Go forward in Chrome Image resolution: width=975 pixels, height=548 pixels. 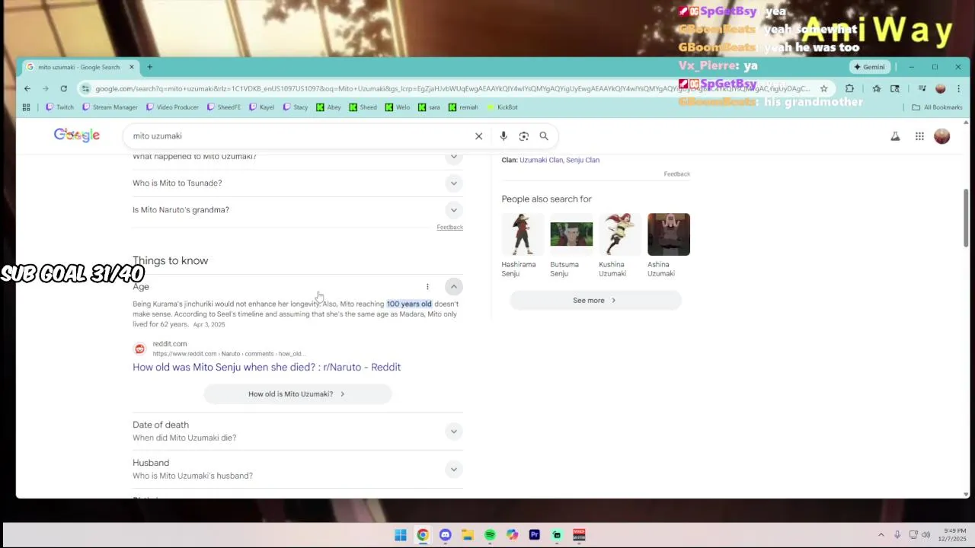click(46, 88)
